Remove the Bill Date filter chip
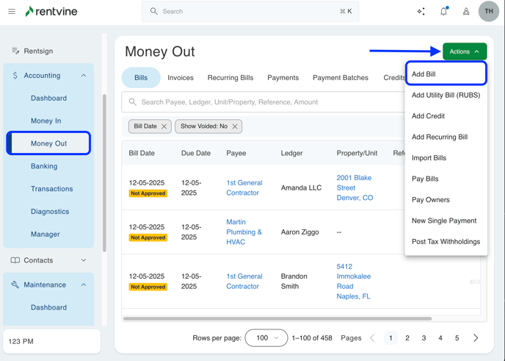The height and width of the screenshot is (361, 505). [x=164, y=126]
